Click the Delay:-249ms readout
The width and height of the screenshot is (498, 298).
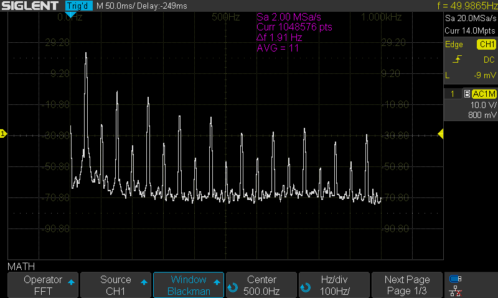coord(161,6)
